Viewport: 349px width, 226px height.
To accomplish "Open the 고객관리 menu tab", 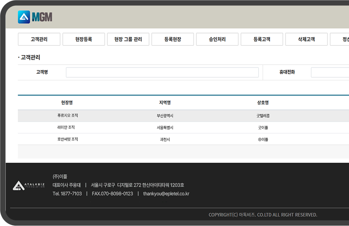I will (x=39, y=39).
